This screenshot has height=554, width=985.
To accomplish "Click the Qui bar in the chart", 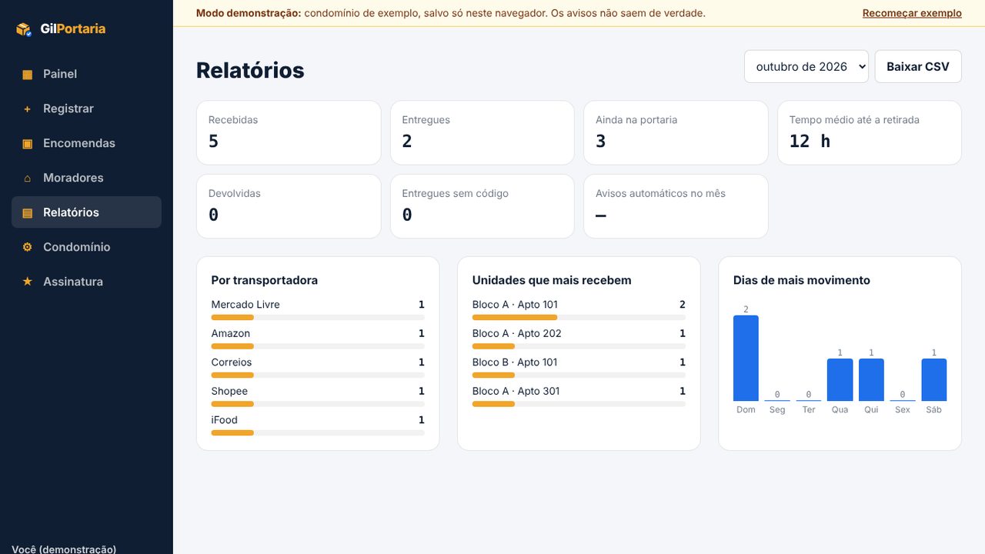I will 871,379.
